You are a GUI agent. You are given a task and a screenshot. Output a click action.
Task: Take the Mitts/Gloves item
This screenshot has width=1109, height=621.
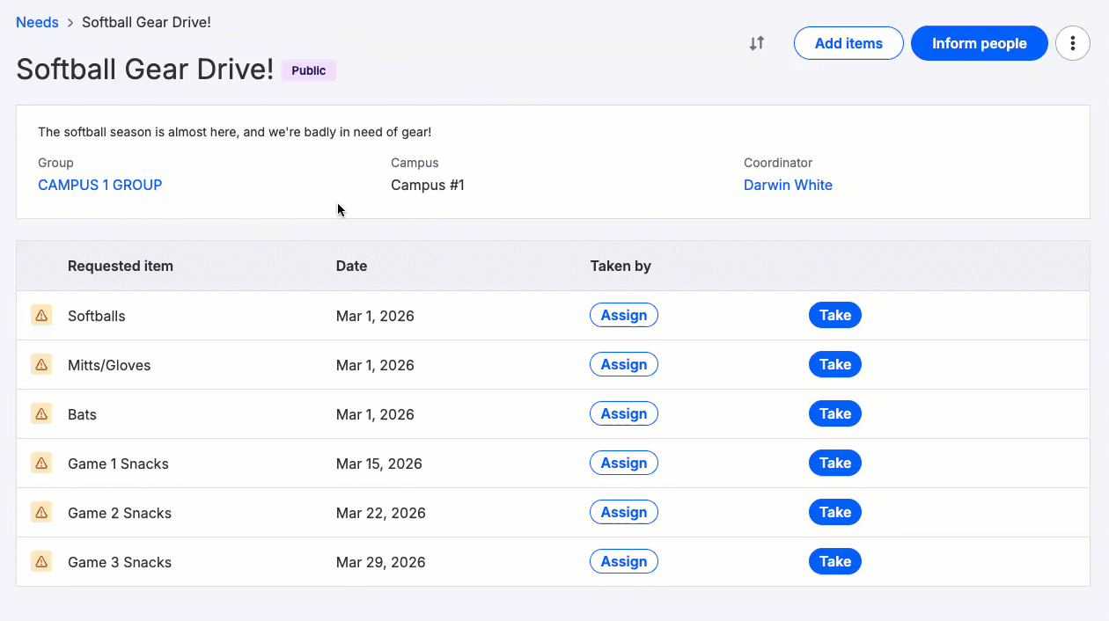[834, 364]
